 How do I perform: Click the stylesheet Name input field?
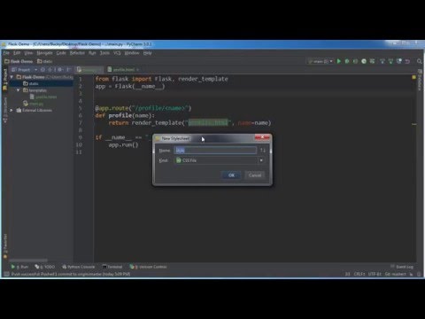click(215, 151)
